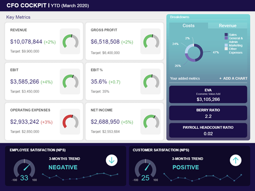Viewport: 255px width, 191px height.
Task: Click the Gross Profit gauge icon
Action: coord(151,41)
